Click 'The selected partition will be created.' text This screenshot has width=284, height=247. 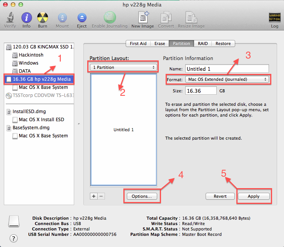pyautogui.click(x=204, y=138)
